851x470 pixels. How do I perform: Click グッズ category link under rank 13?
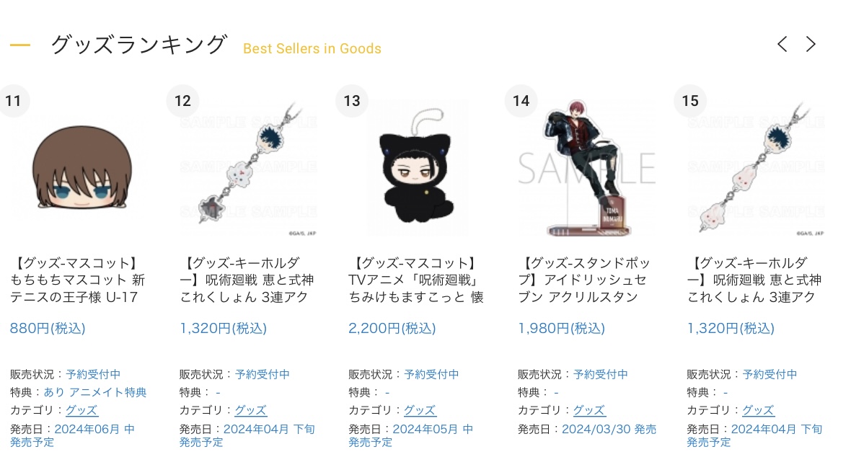pos(420,410)
